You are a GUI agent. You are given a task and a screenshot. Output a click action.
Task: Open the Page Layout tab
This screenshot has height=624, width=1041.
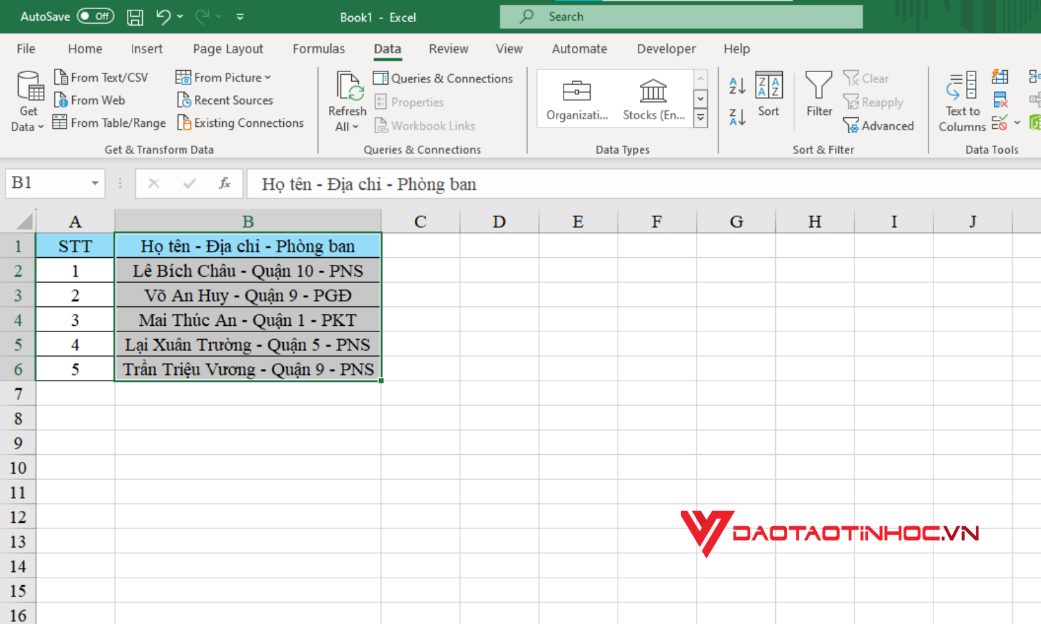point(228,49)
